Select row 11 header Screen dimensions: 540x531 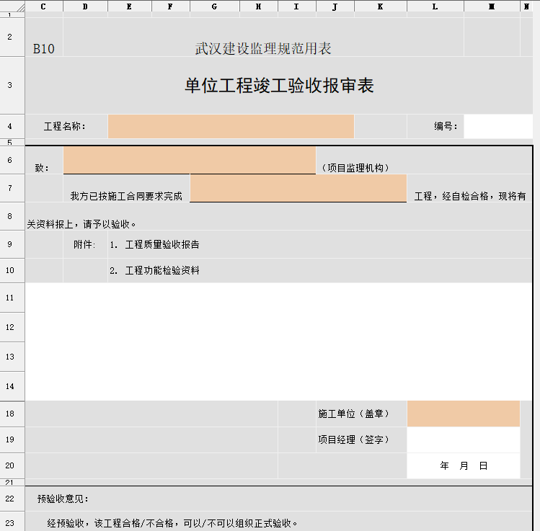(x=10, y=298)
